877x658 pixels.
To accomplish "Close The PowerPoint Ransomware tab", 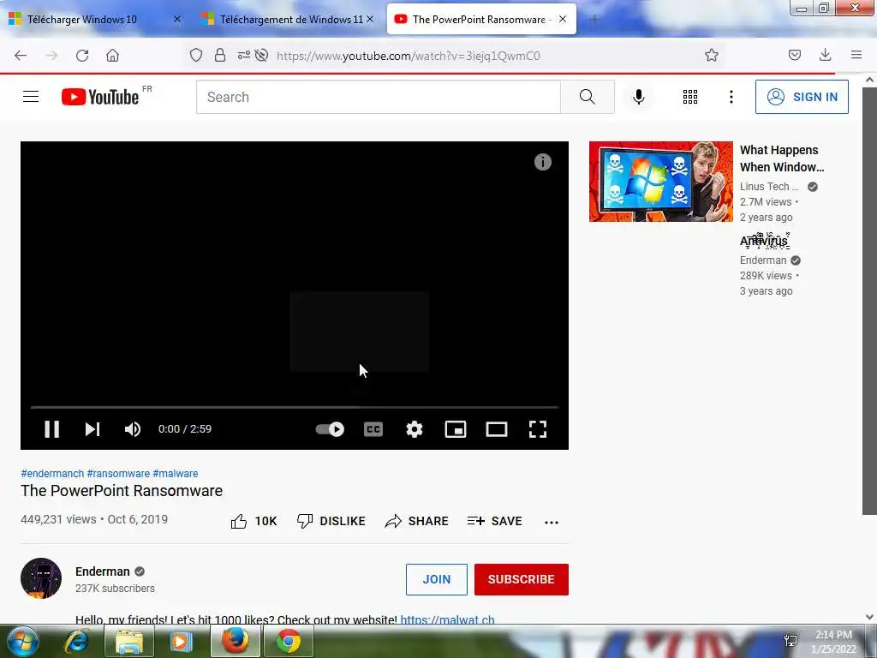I will pyautogui.click(x=563, y=19).
